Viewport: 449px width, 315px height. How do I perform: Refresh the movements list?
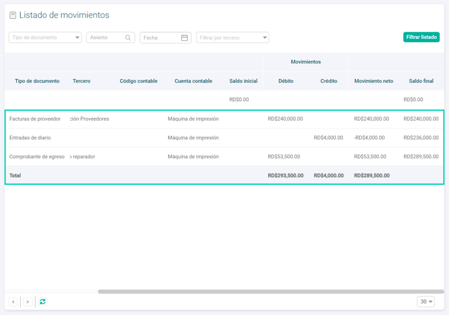(x=43, y=302)
